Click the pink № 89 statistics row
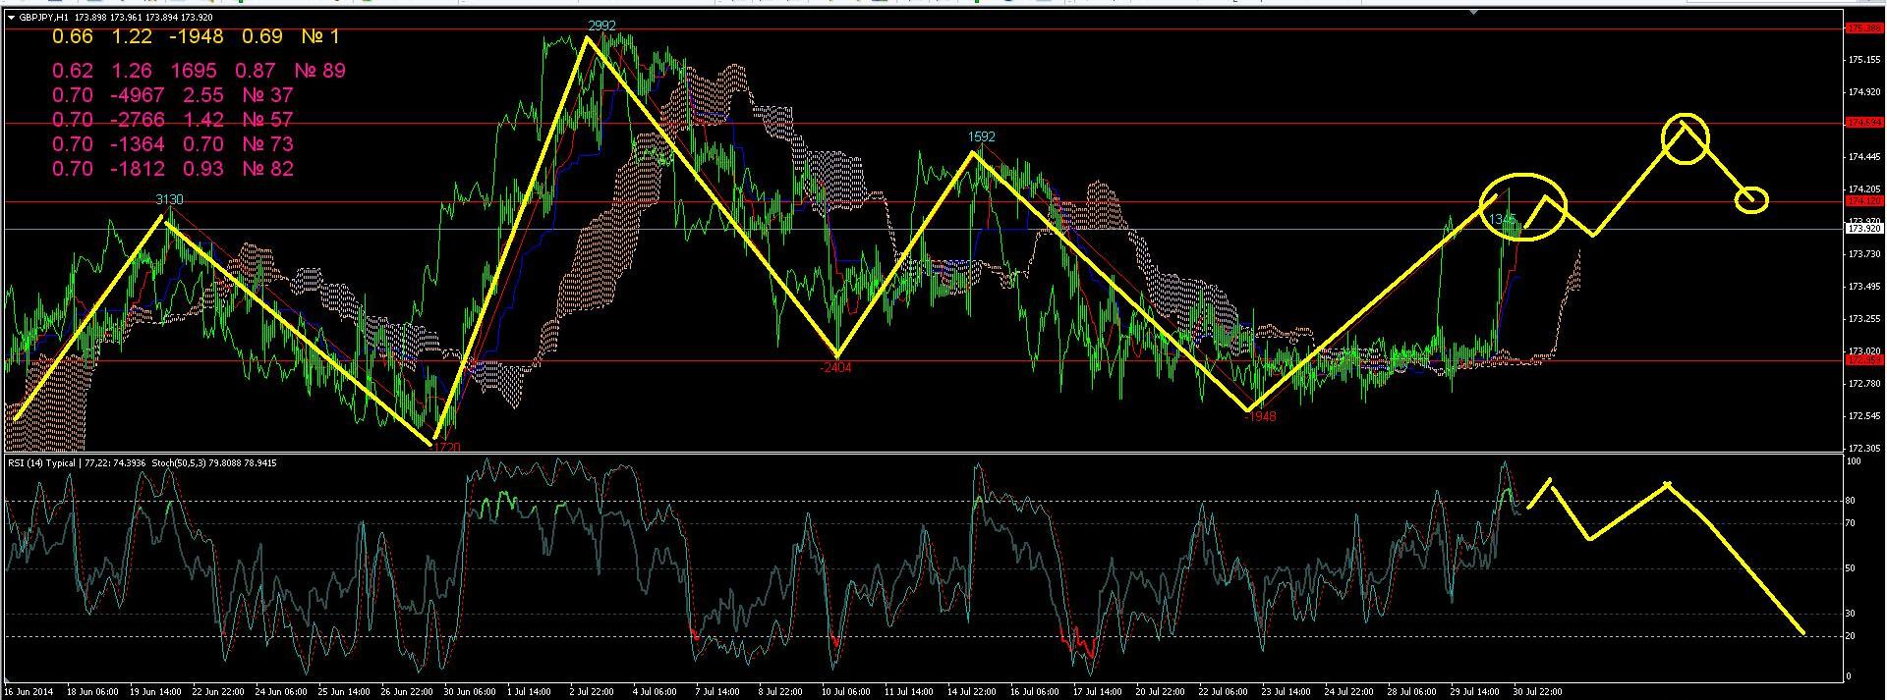 click(198, 71)
